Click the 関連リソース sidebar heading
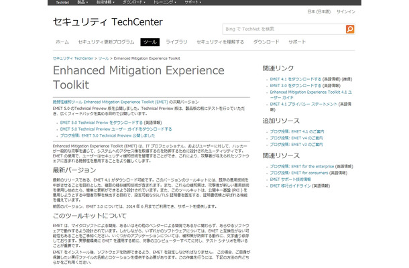This screenshot has width=409, height=268. [x=281, y=155]
